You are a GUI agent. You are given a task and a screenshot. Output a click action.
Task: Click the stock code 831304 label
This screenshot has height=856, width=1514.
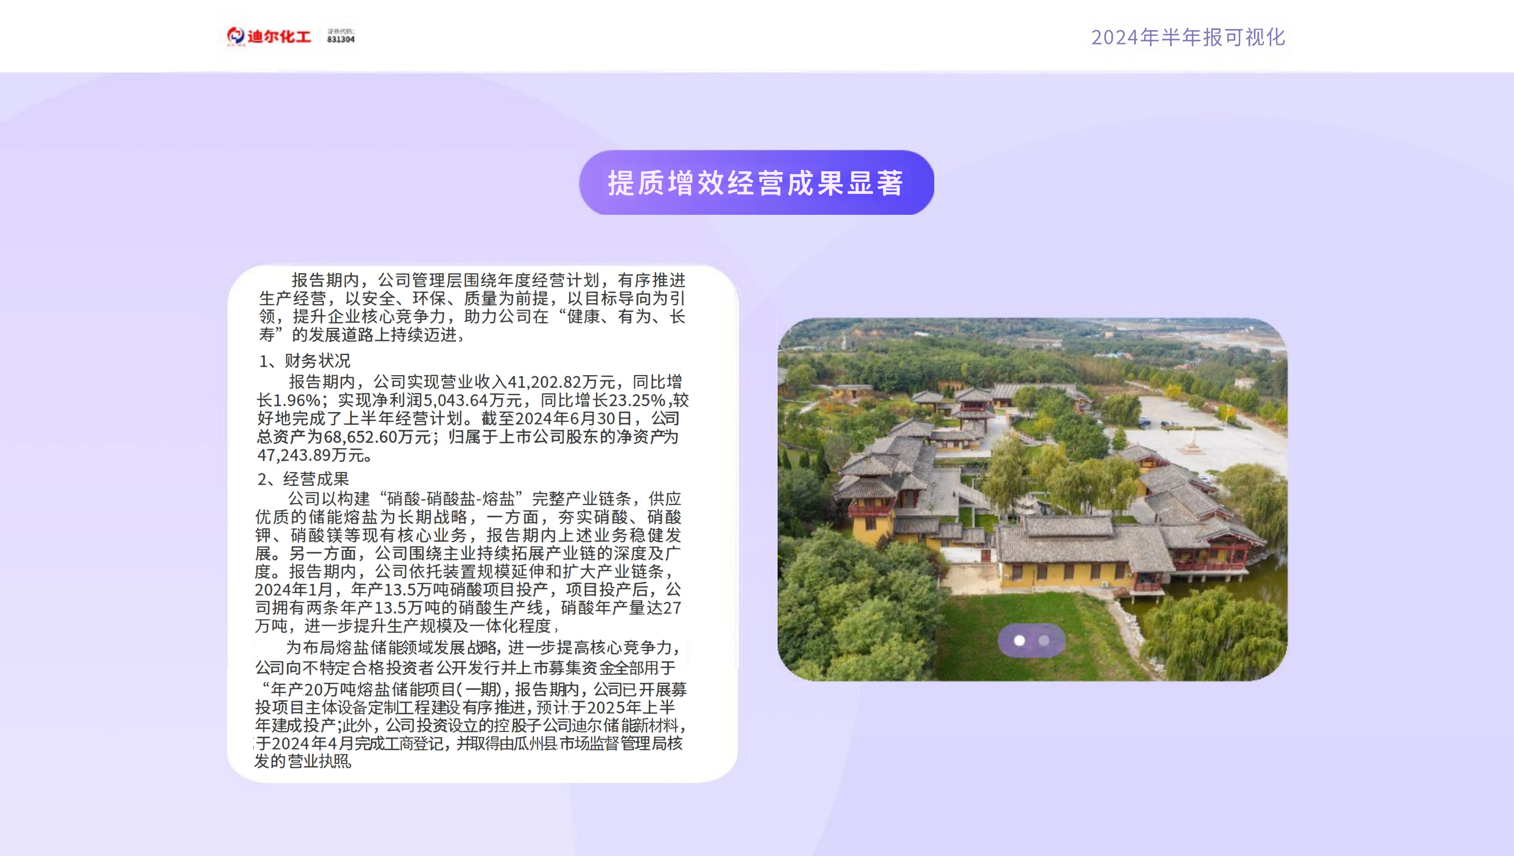341,39
